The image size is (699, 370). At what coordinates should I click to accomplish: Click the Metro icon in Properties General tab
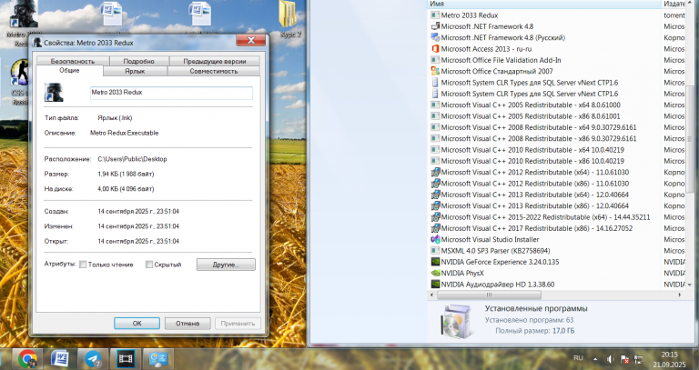54,92
